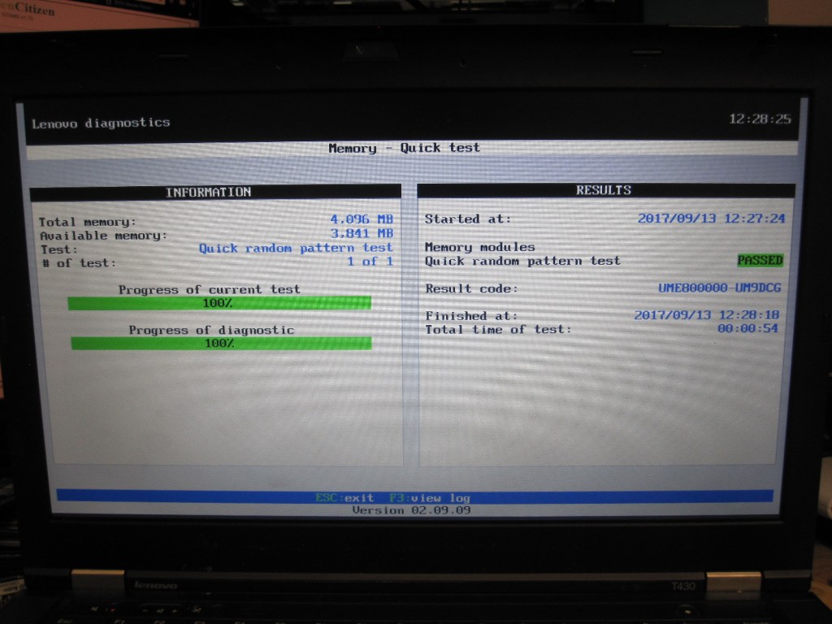Click the Finished at timestamp 12:28:18
This screenshot has width=832, height=624.
[x=706, y=314]
